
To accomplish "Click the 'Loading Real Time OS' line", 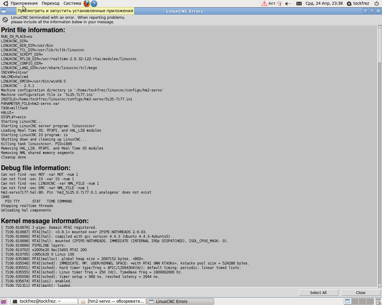I will 51,130.
